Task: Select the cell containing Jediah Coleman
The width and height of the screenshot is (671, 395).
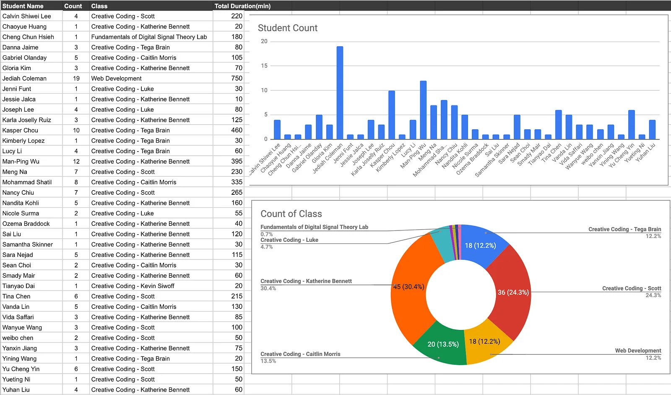Action: click(x=31, y=78)
